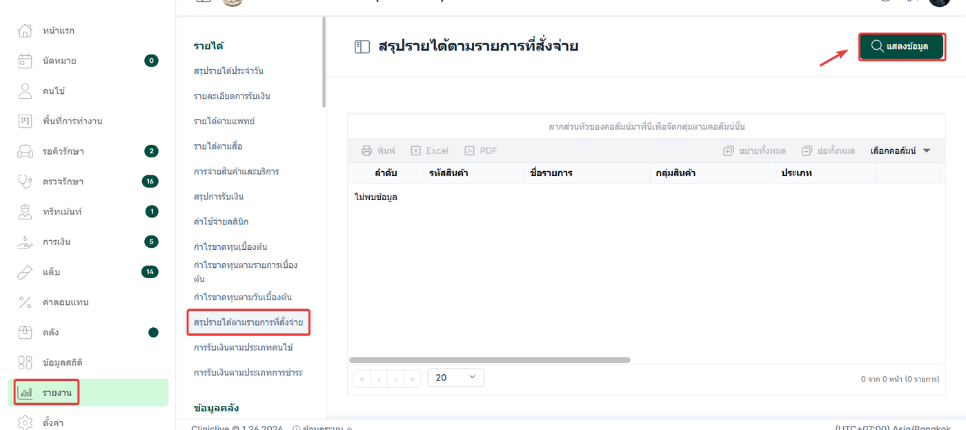
Task: Open the การรับเงินตามประเภทคนไข้ report
Action: (x=244, y=347)
